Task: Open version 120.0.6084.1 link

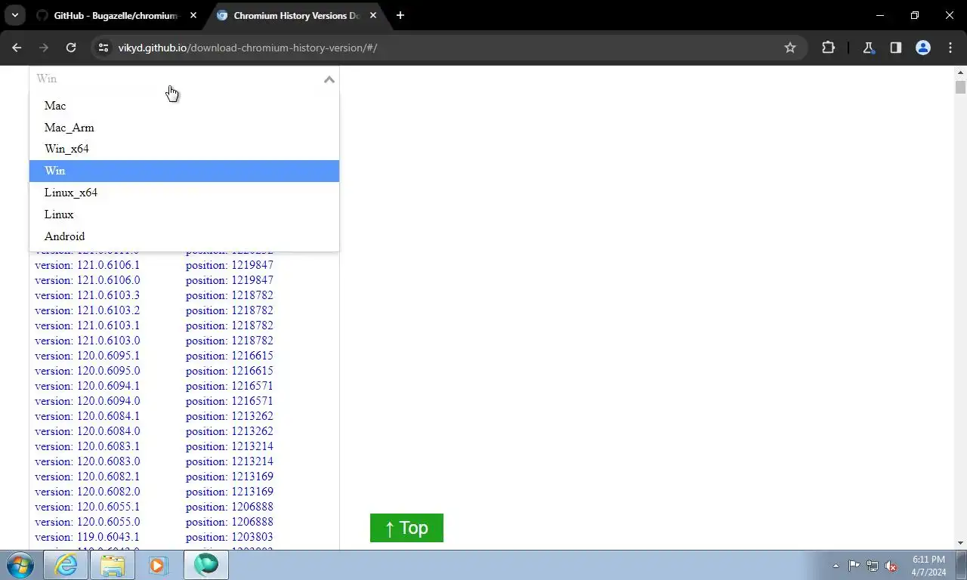Action: pyautogui.click(x=87, y=416)
